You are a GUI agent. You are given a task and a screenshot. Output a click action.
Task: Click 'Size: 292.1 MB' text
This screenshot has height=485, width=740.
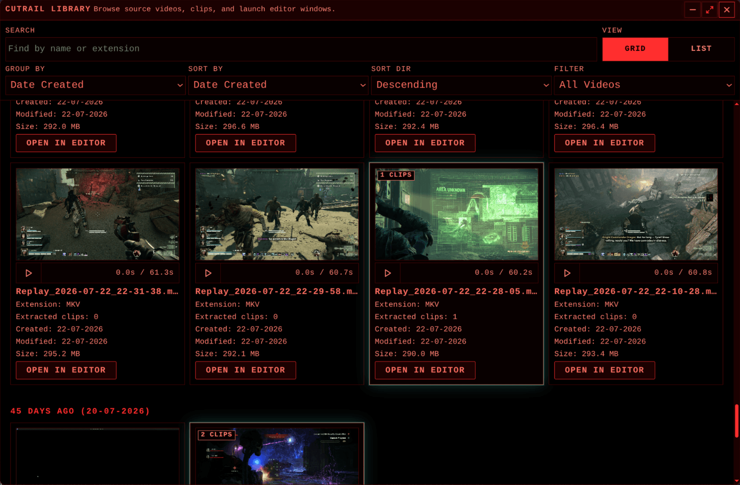tap(227, 354)
